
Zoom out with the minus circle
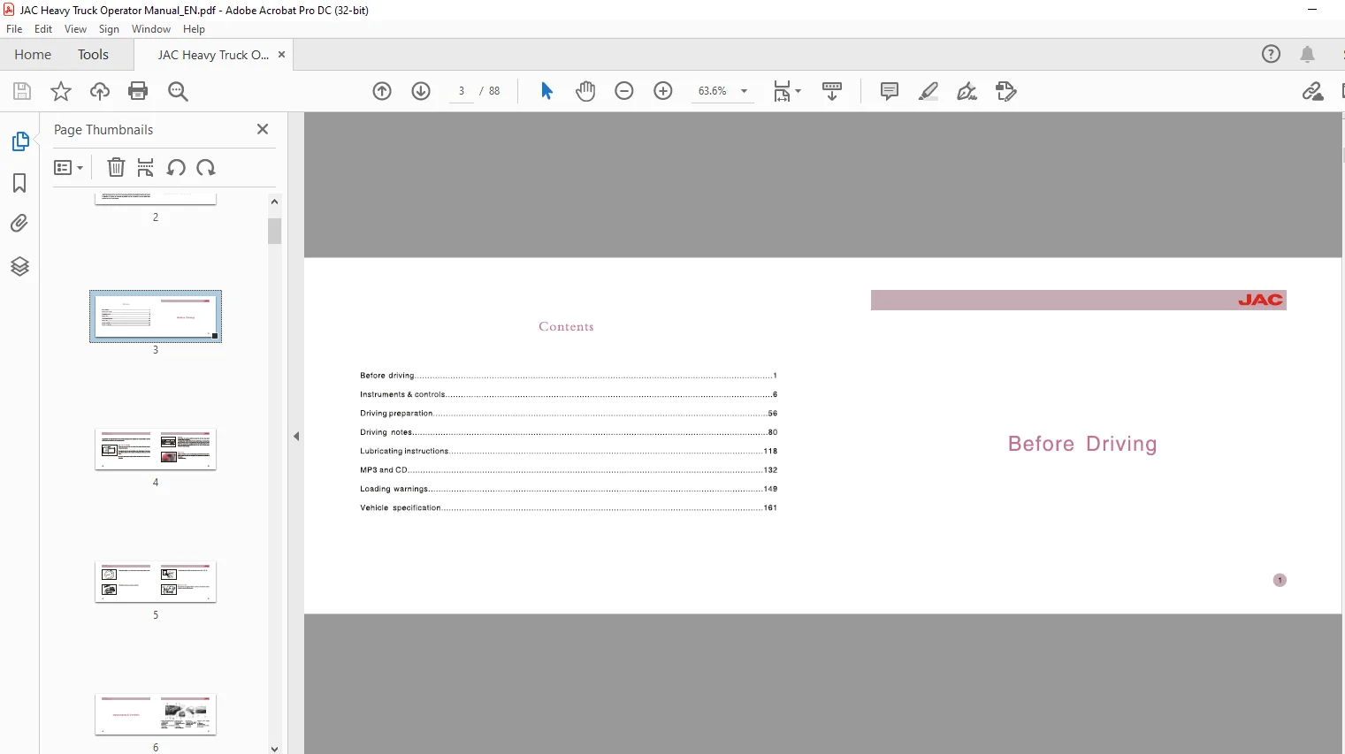click(x=624, y=91)
